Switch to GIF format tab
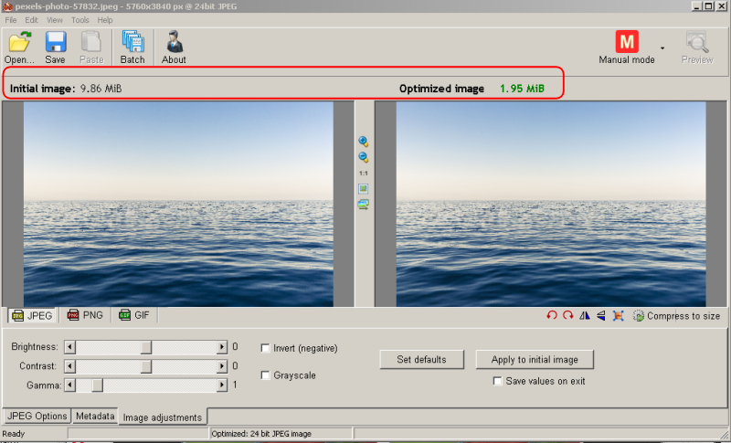731x443 pixels. (134, 315)
